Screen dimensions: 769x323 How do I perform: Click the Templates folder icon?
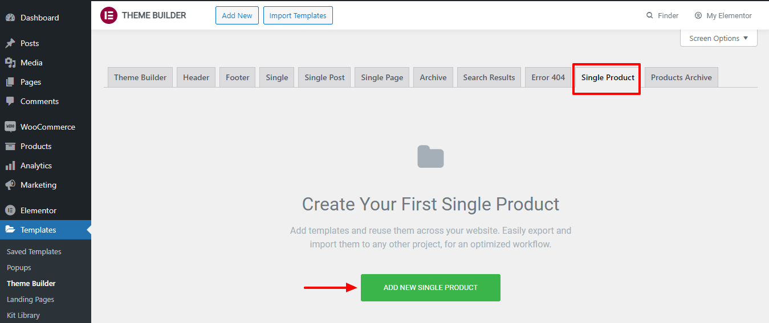point(10,230)
